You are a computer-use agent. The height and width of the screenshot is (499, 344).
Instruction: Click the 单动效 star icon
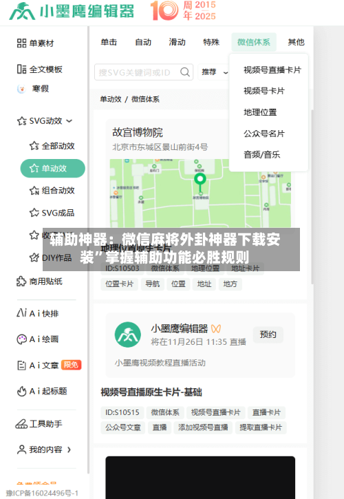pos(34,169)
